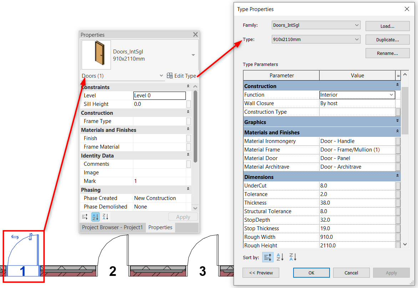
Task: Click the Sill Height associate parameter box
Action: click(188, 104)
